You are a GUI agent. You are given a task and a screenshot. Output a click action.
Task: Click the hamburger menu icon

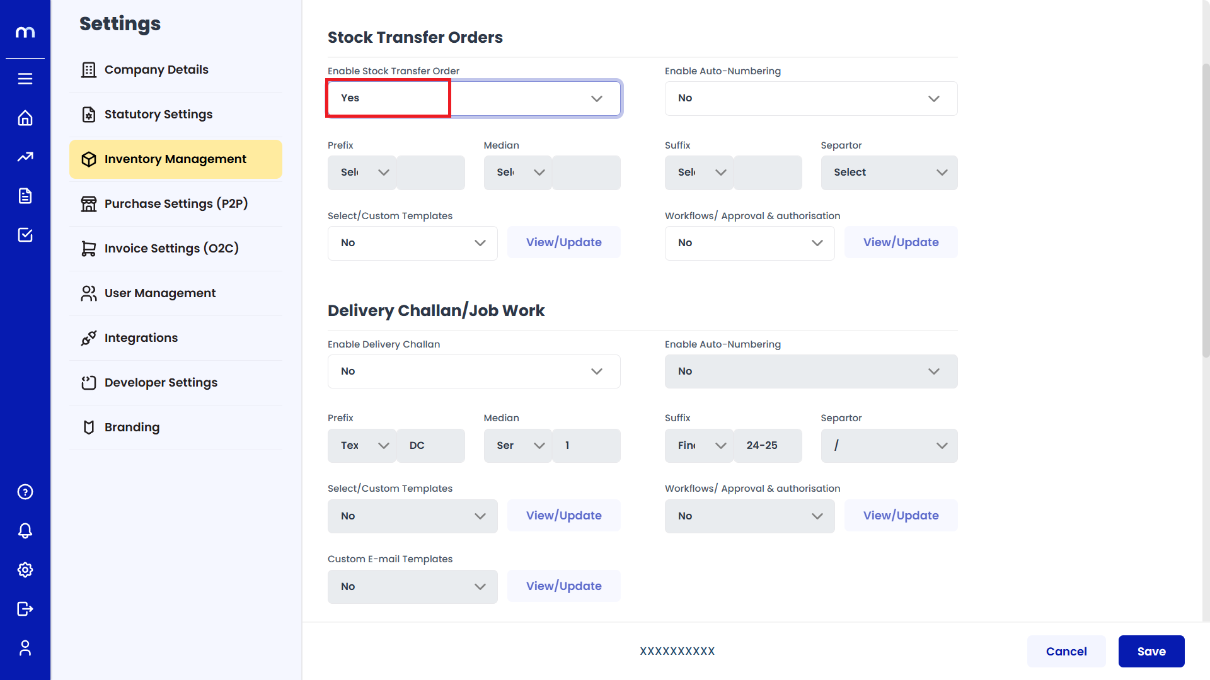click(x=25, y=79)
